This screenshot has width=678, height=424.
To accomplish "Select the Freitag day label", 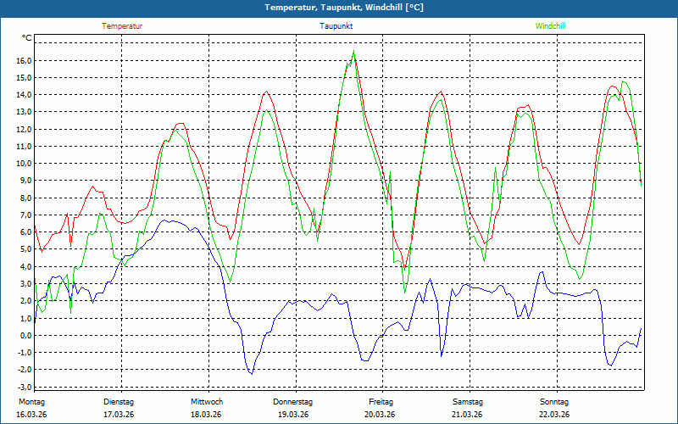I will [x=381, y=402].
